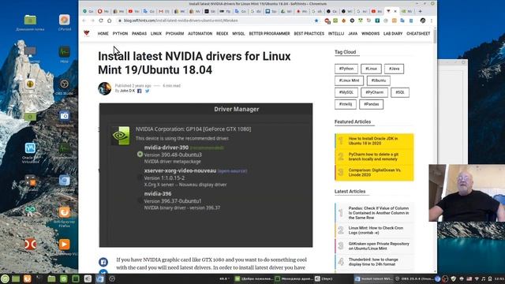Click the #Pandas tag
The image size is (505, 284).
pyautogui.click(x=372, y=104)
